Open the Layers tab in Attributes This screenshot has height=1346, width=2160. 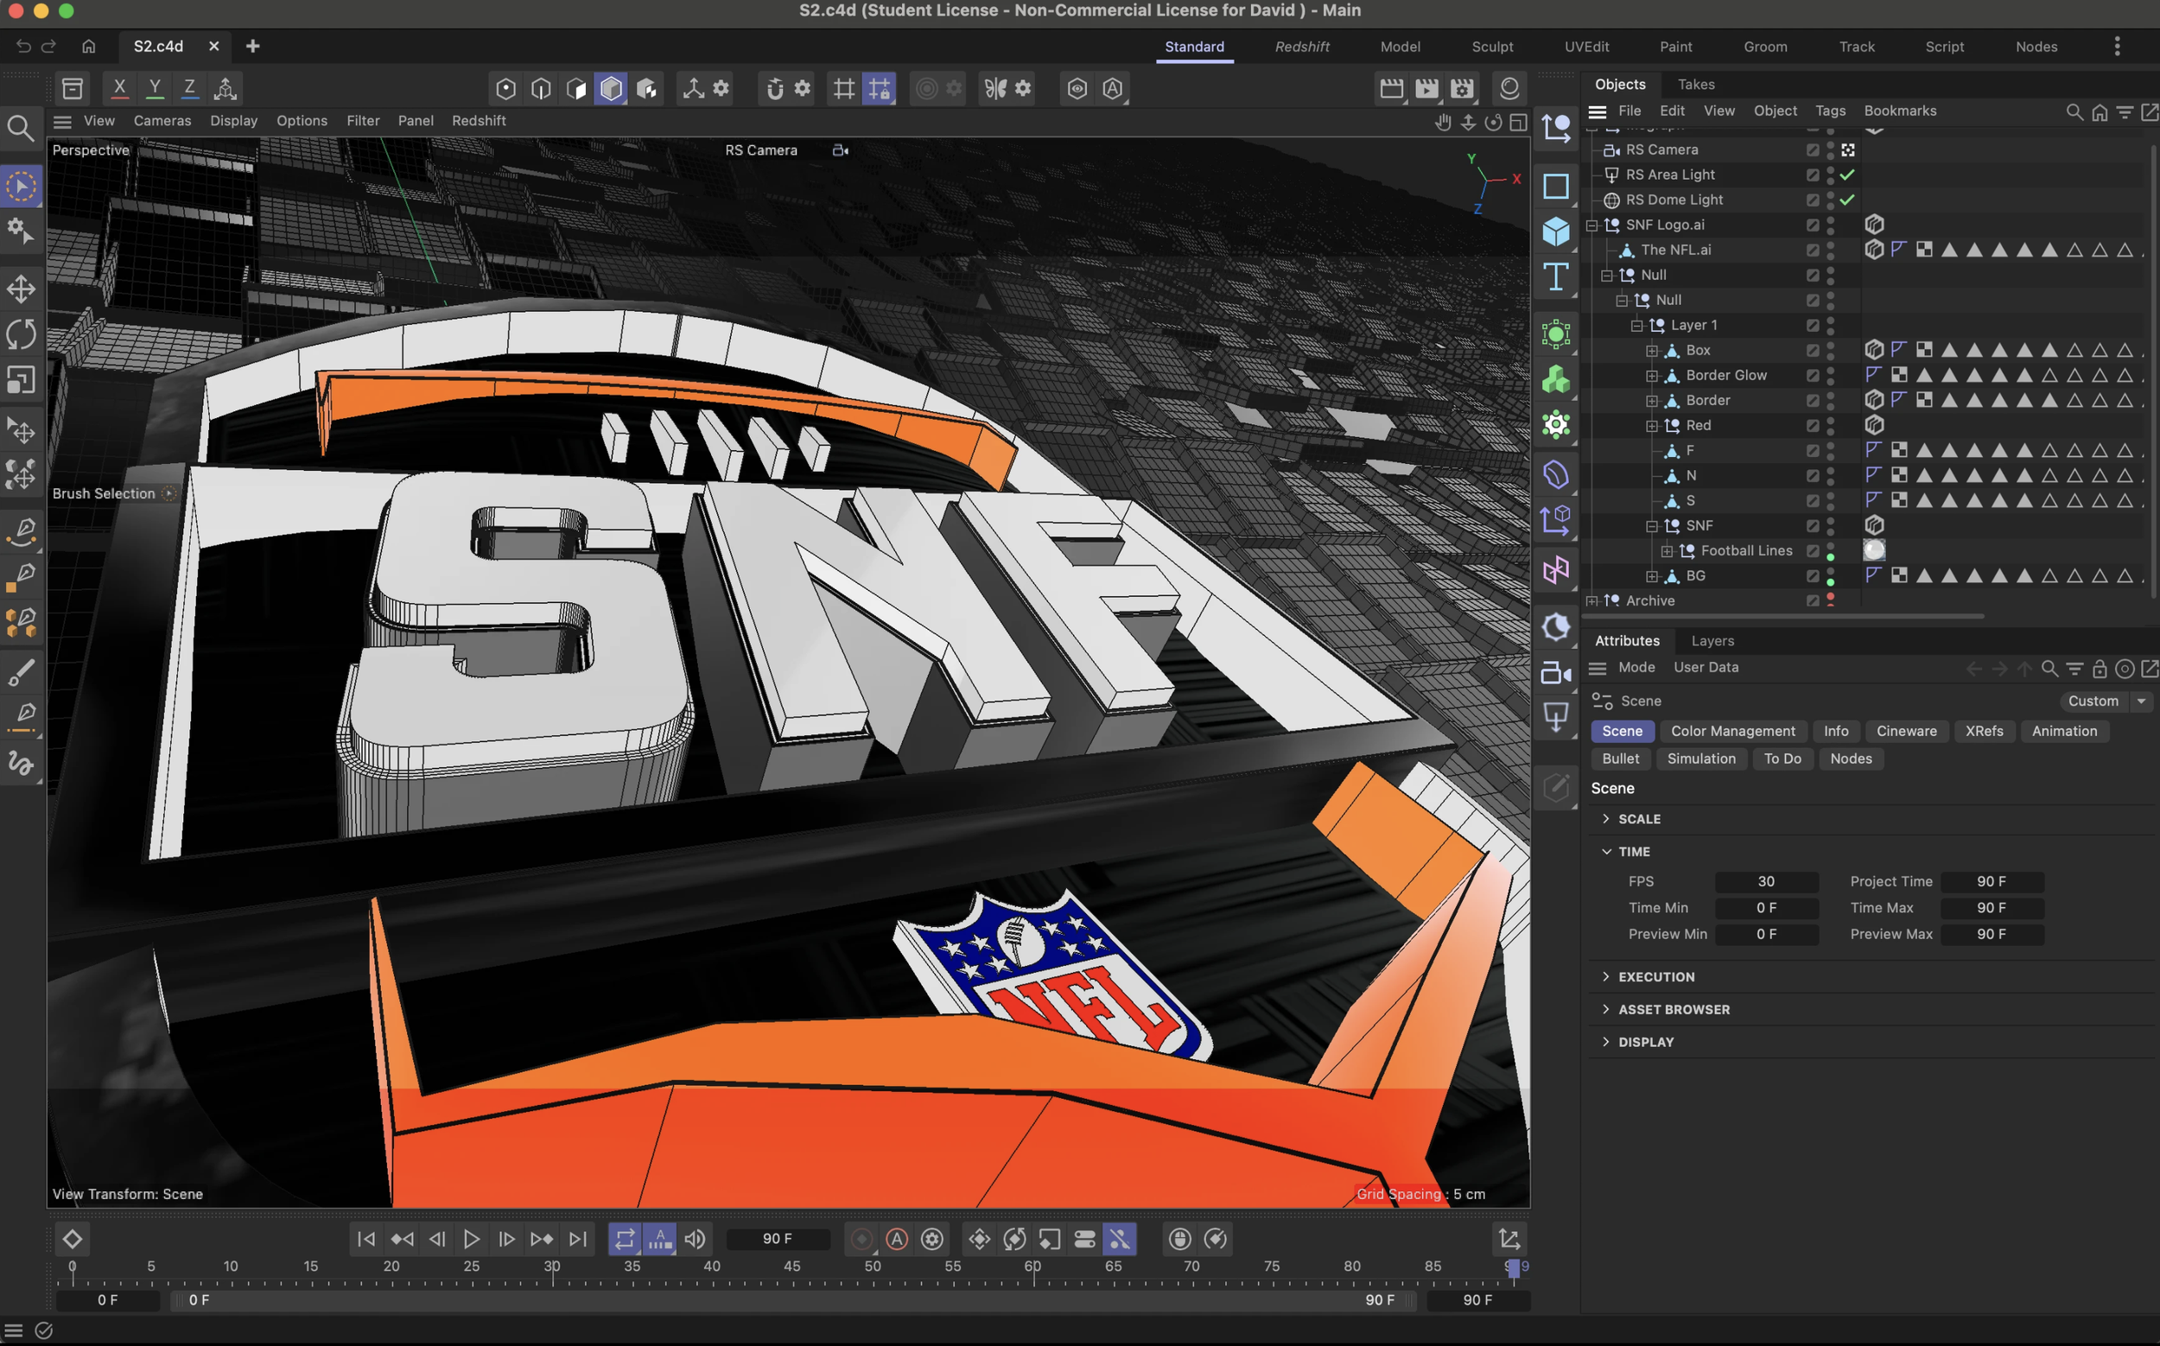tap(1712, 640)
